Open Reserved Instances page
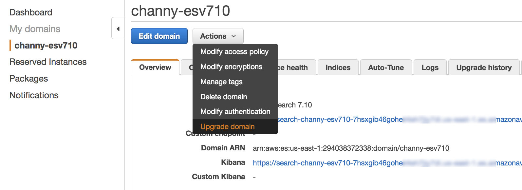Image resolution: width=522 pixels, height=190 pixels. [x=48, y=62]
